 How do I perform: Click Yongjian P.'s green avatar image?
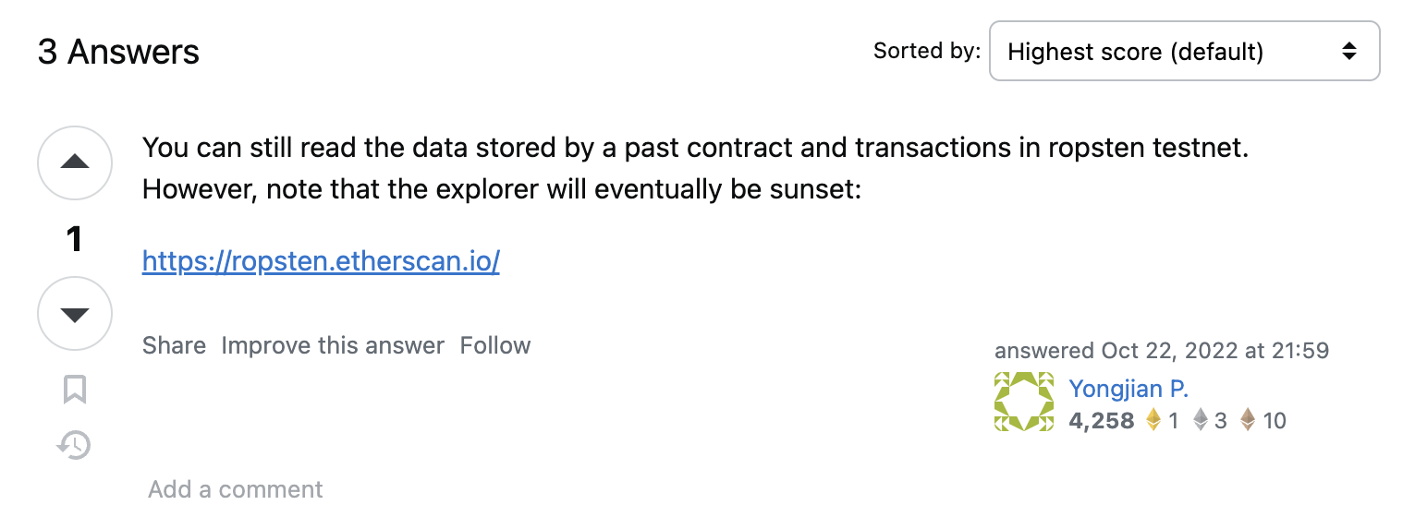coord(1023,402)
